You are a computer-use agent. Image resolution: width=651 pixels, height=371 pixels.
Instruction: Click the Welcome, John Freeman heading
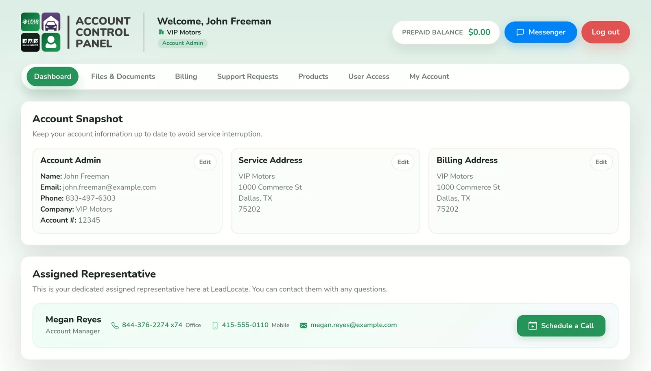point(214,21)
